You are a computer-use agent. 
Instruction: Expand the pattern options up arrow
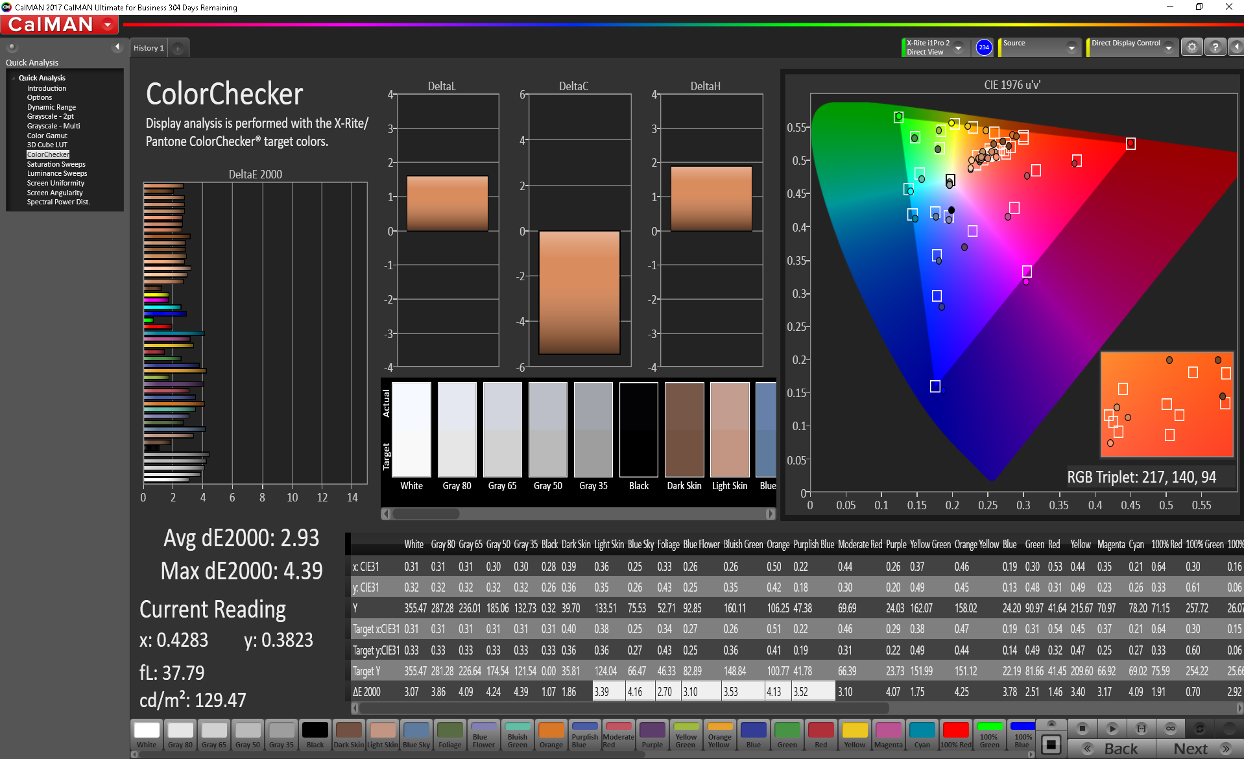(x=1052, y=725)
